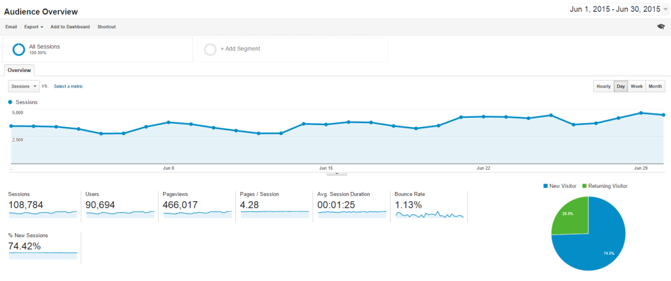The height and width of the screenshot is (281, 671).
Task: Click Email in the toolbar
Action: pos(11,26)
